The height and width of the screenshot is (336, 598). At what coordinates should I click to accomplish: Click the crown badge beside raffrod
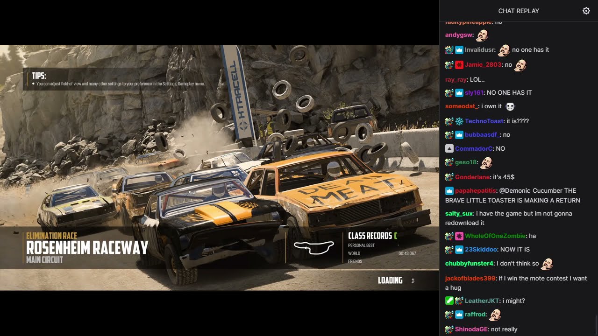coord(459,315)
